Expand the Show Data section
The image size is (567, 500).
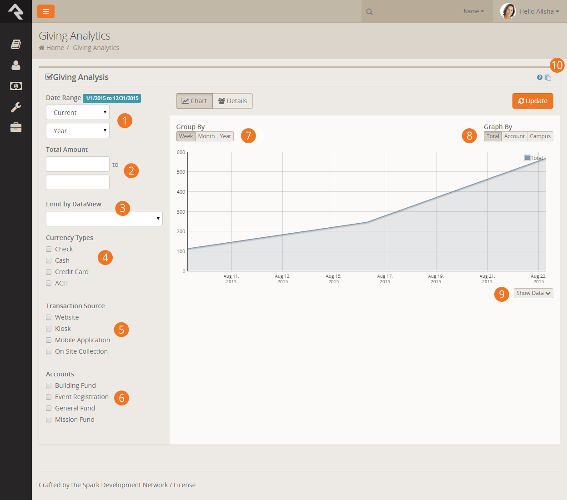533,293
